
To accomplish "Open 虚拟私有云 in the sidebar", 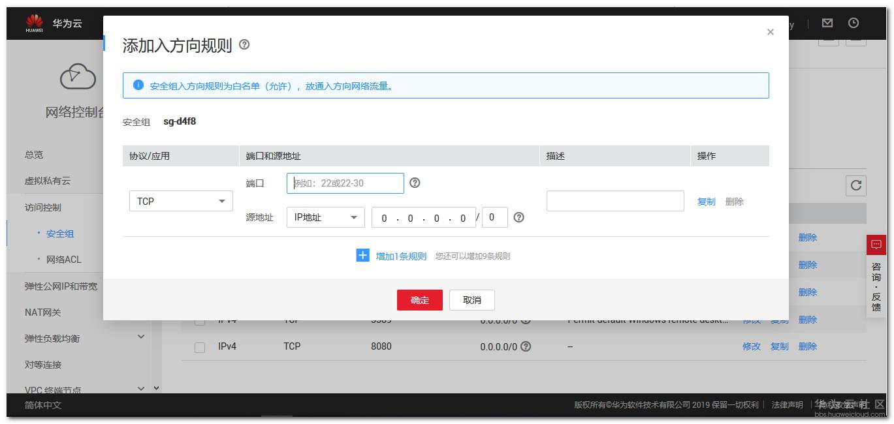I will tap(48, 181).
